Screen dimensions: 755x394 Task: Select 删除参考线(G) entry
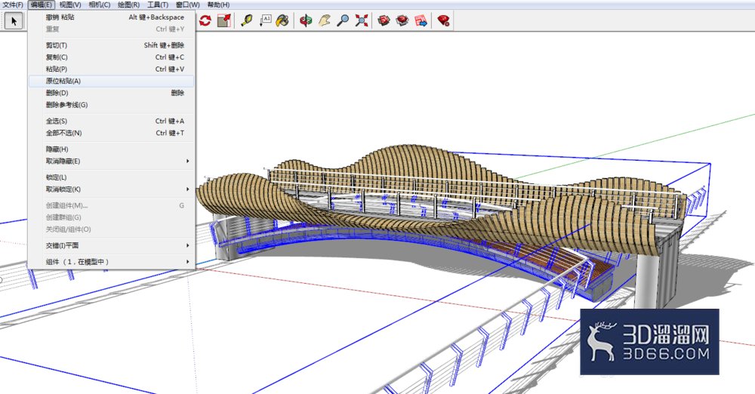(x=111, y=104)
